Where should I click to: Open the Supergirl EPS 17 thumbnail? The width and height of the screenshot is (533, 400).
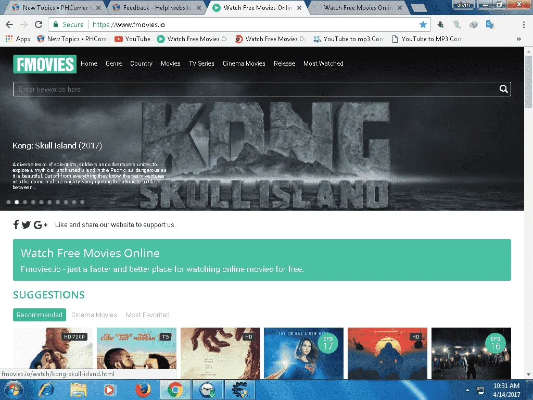click(303, 353)
